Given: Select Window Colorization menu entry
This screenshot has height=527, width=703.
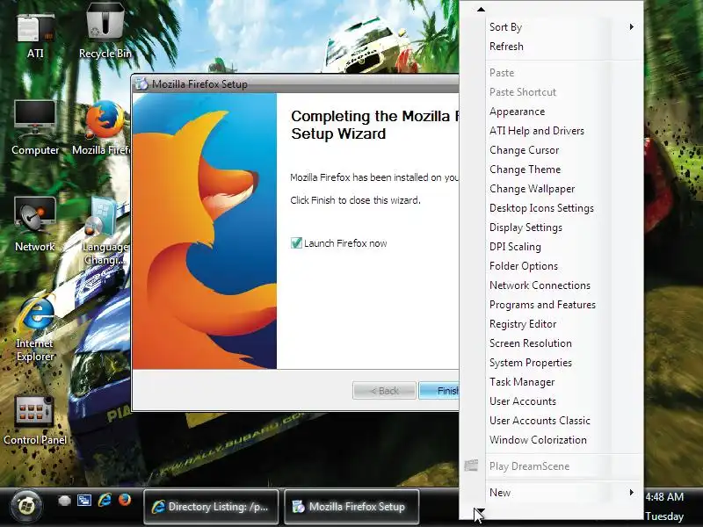Looking at the screenshot, I should [551, 439].
